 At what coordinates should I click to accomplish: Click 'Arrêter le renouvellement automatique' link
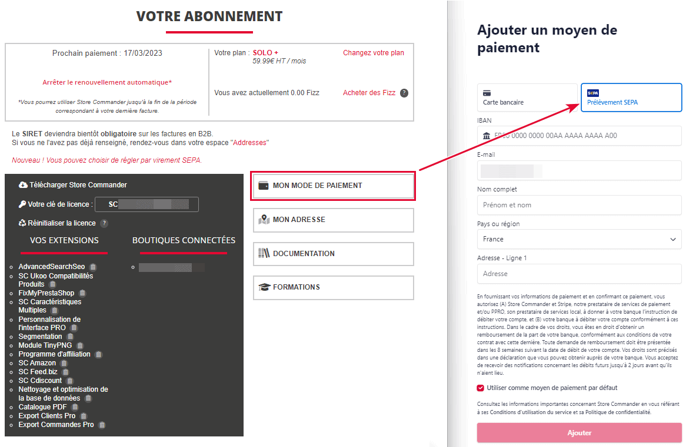coord(107,82)
